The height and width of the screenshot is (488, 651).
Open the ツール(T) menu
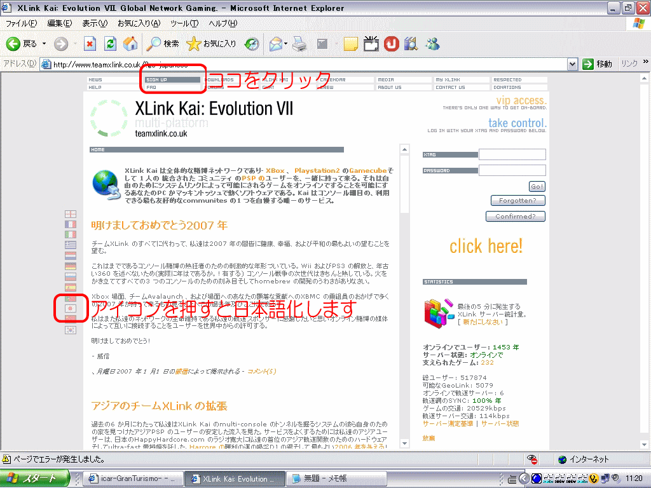pos(184,24)
